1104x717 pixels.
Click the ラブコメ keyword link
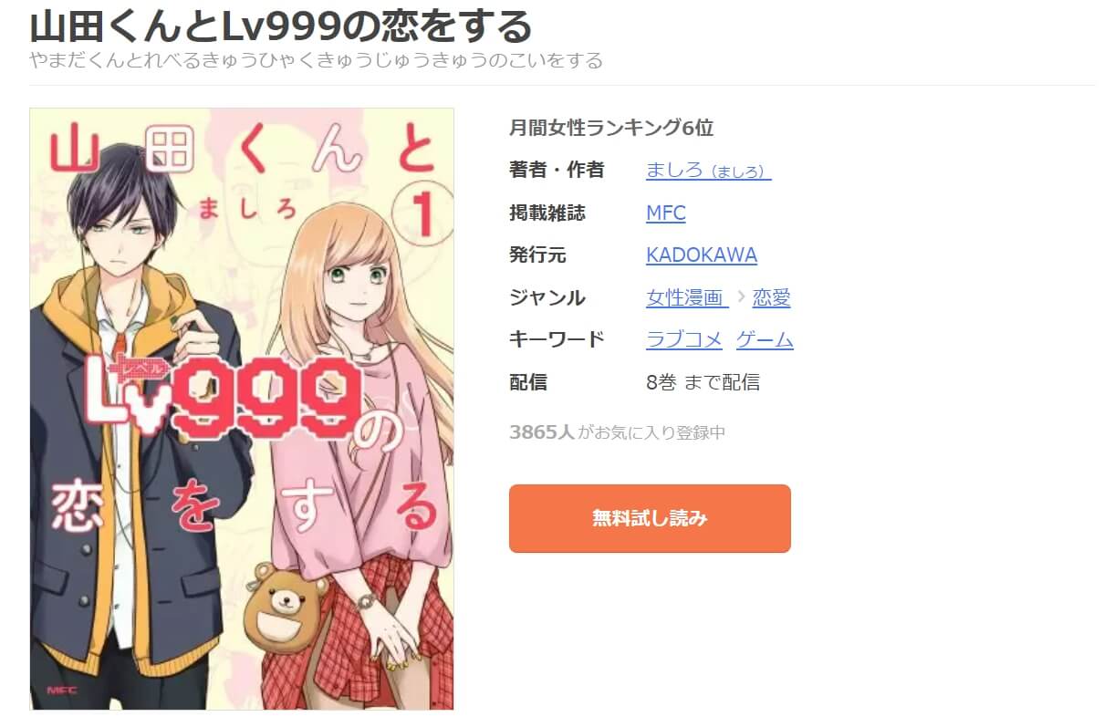coord(684,339)
